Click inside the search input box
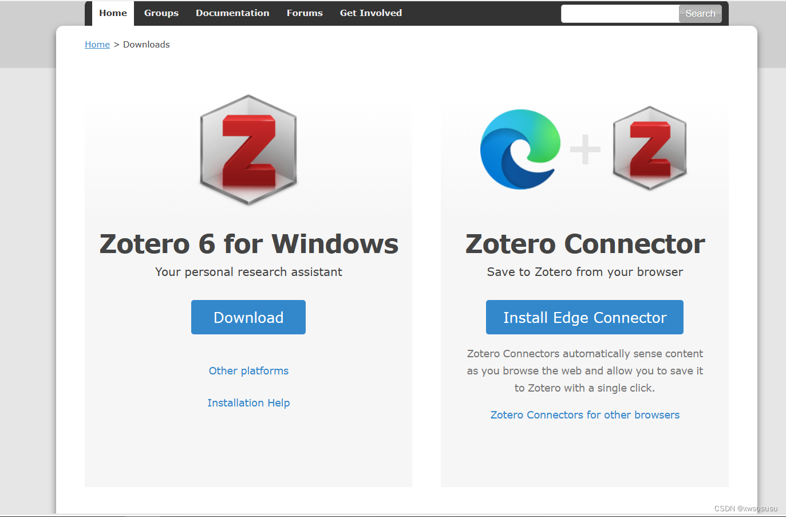 [x=619, y=13]
